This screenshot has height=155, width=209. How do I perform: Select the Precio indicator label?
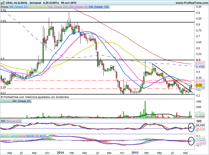pos(4,7)
